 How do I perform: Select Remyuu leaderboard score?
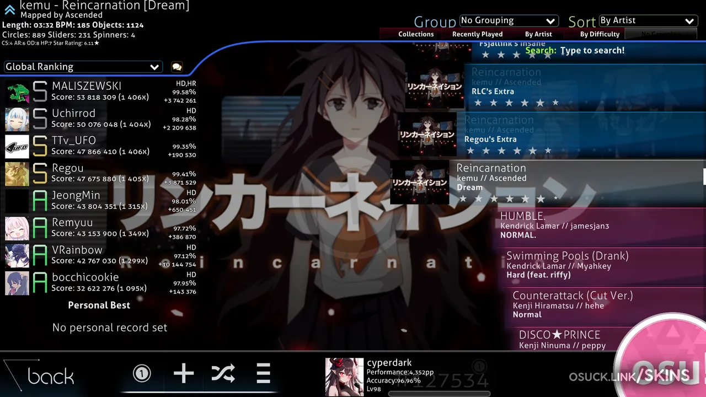[101, 228]
